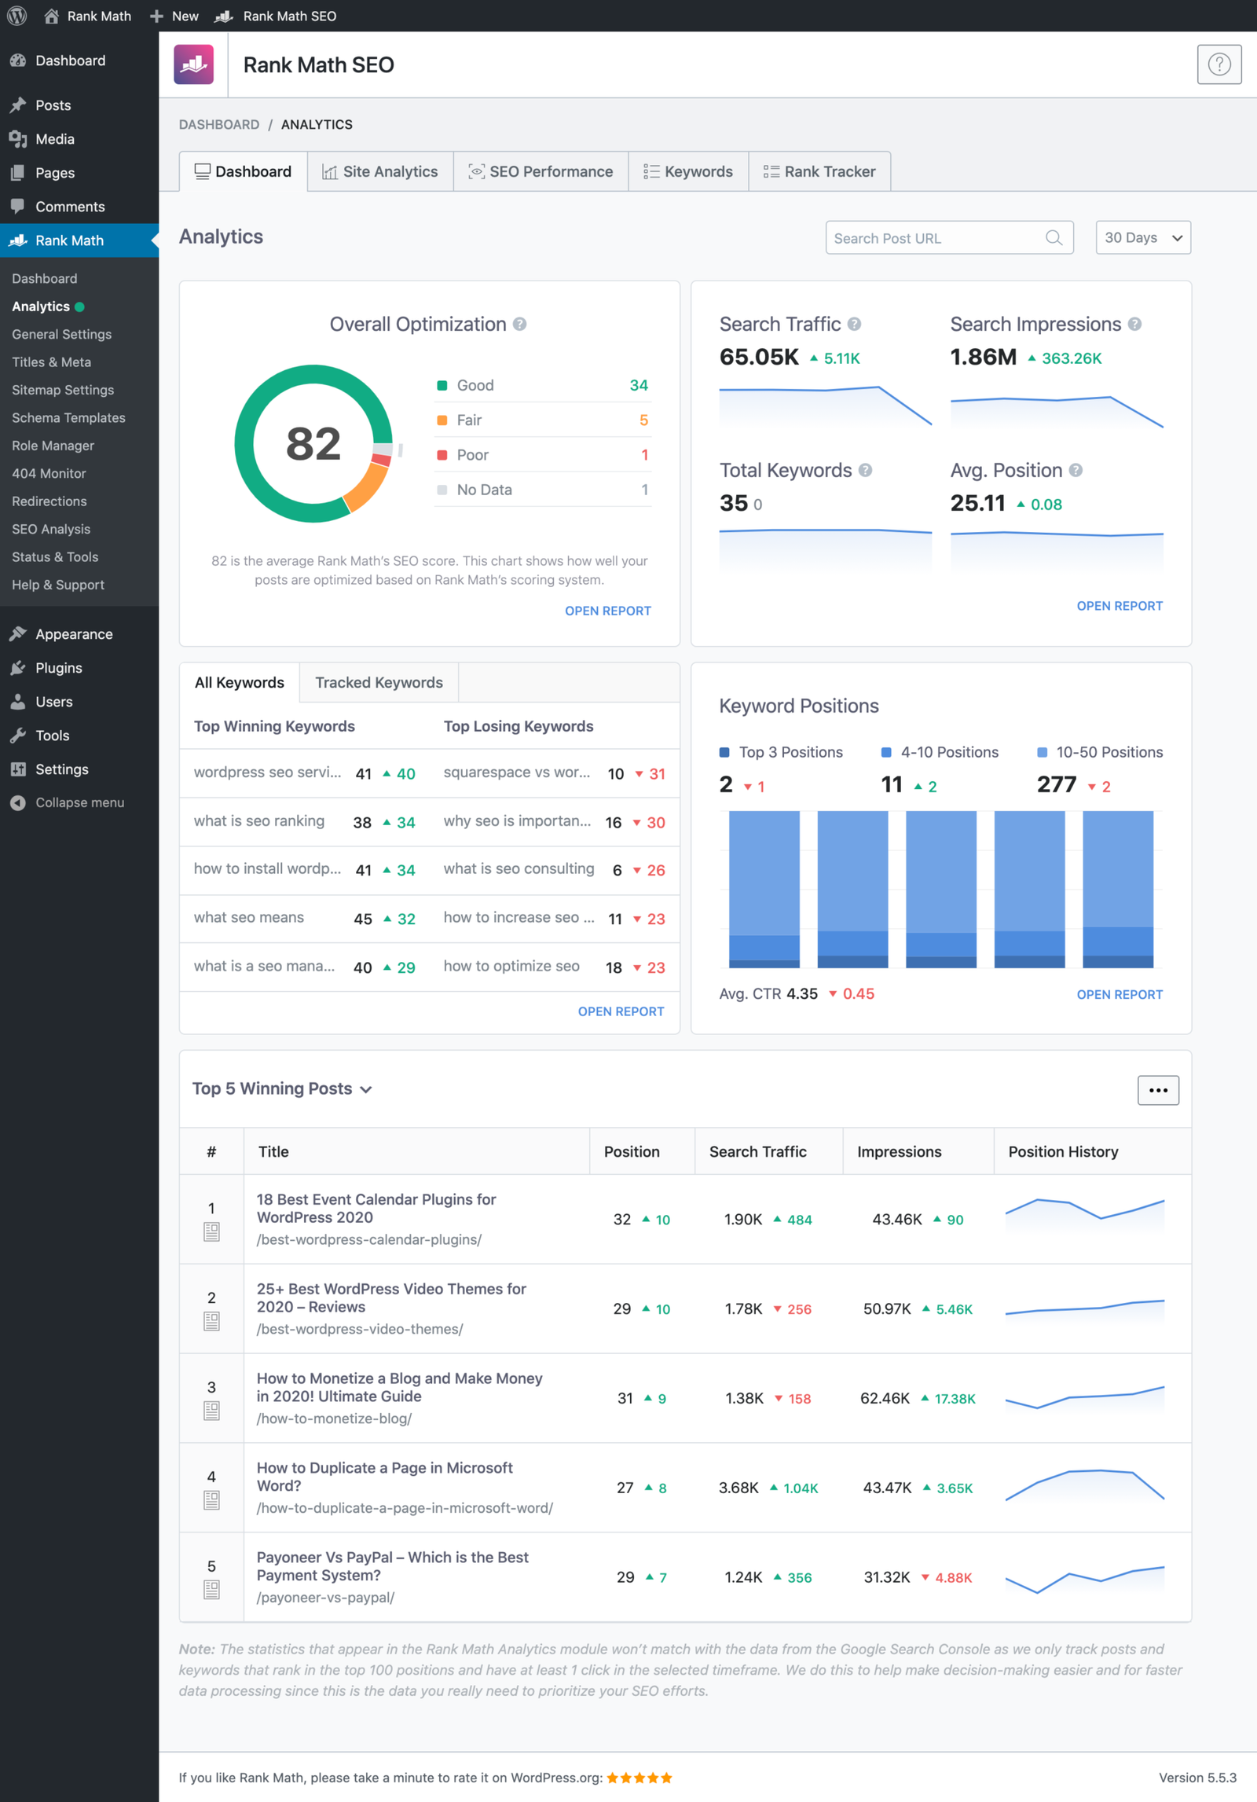The image size is (1257, 1802).
Task: Select the Keywords tab
Action: tap(687, 171)
